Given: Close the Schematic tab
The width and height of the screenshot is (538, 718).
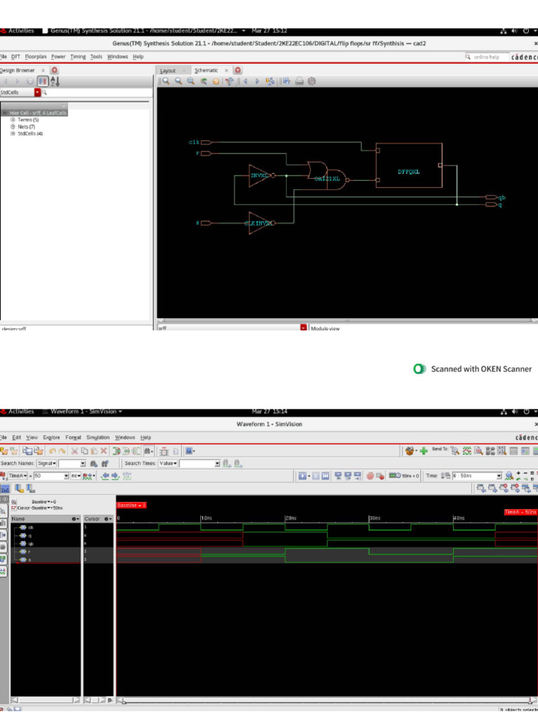Looking at the screenshot, I should [226, 71].
